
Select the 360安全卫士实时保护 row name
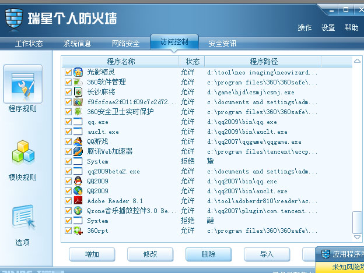[120, 112]
